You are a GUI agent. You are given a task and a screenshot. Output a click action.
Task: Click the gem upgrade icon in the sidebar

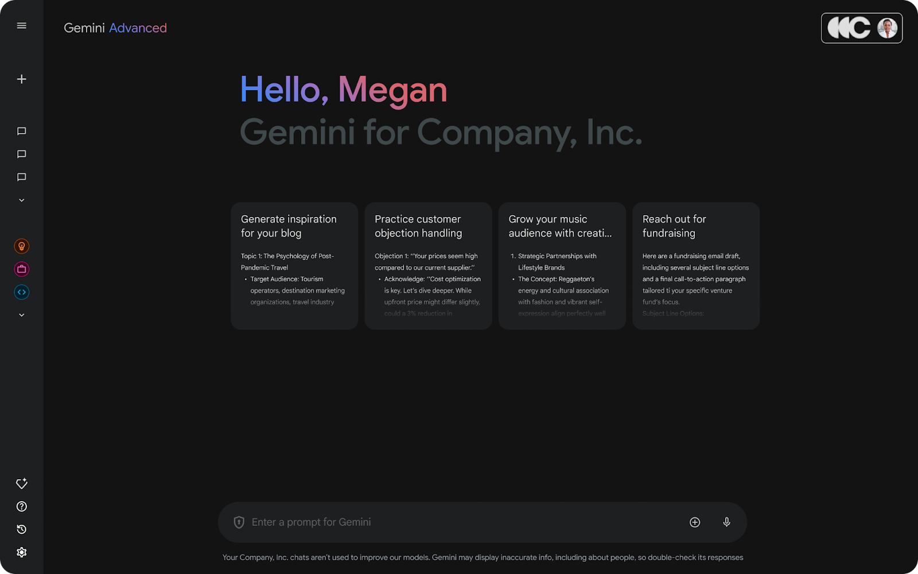21,483
